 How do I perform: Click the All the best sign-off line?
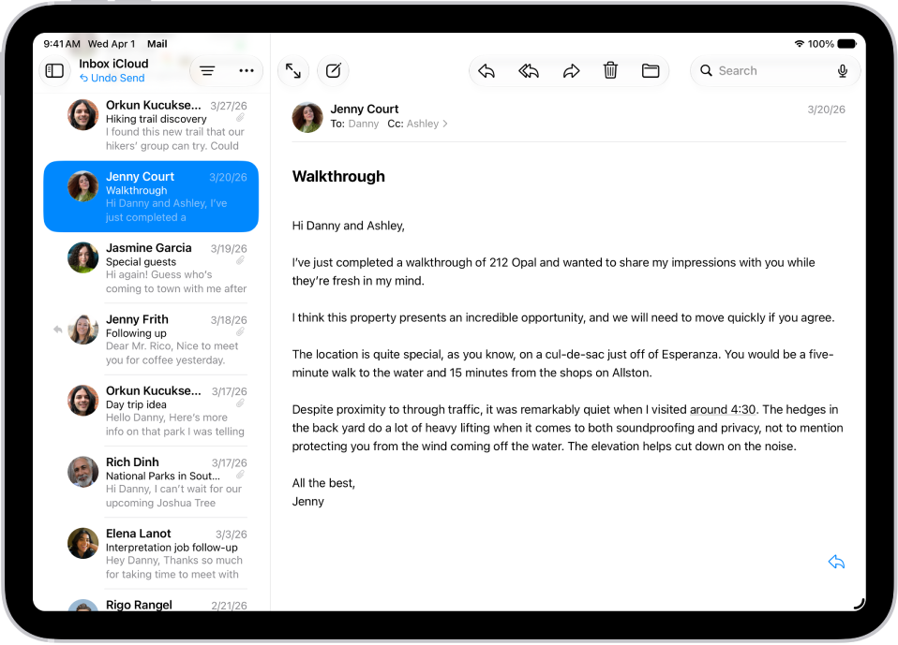(323, 483)
